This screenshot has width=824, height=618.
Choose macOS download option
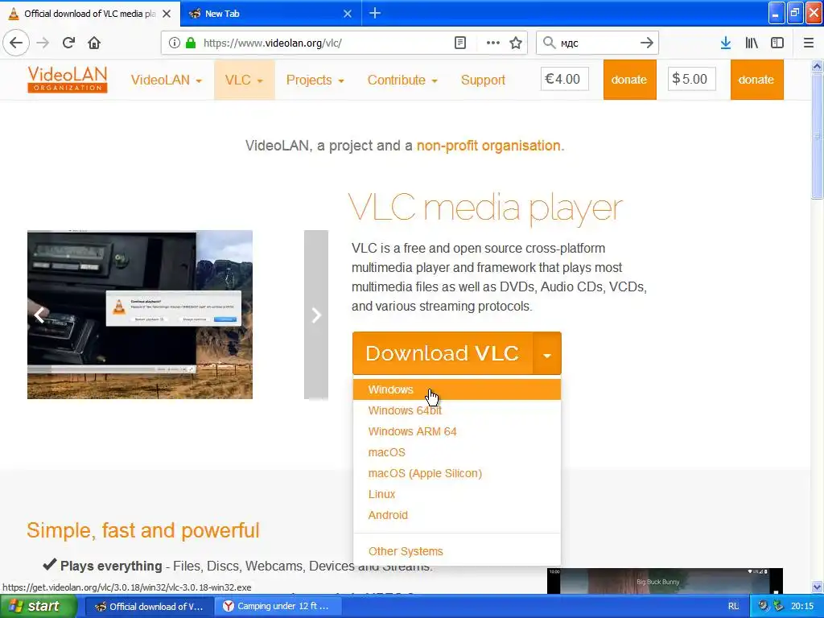457,452
